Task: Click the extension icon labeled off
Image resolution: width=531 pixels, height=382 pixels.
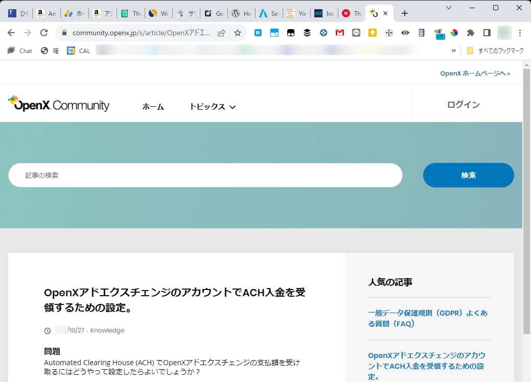Action: point(438,34)
